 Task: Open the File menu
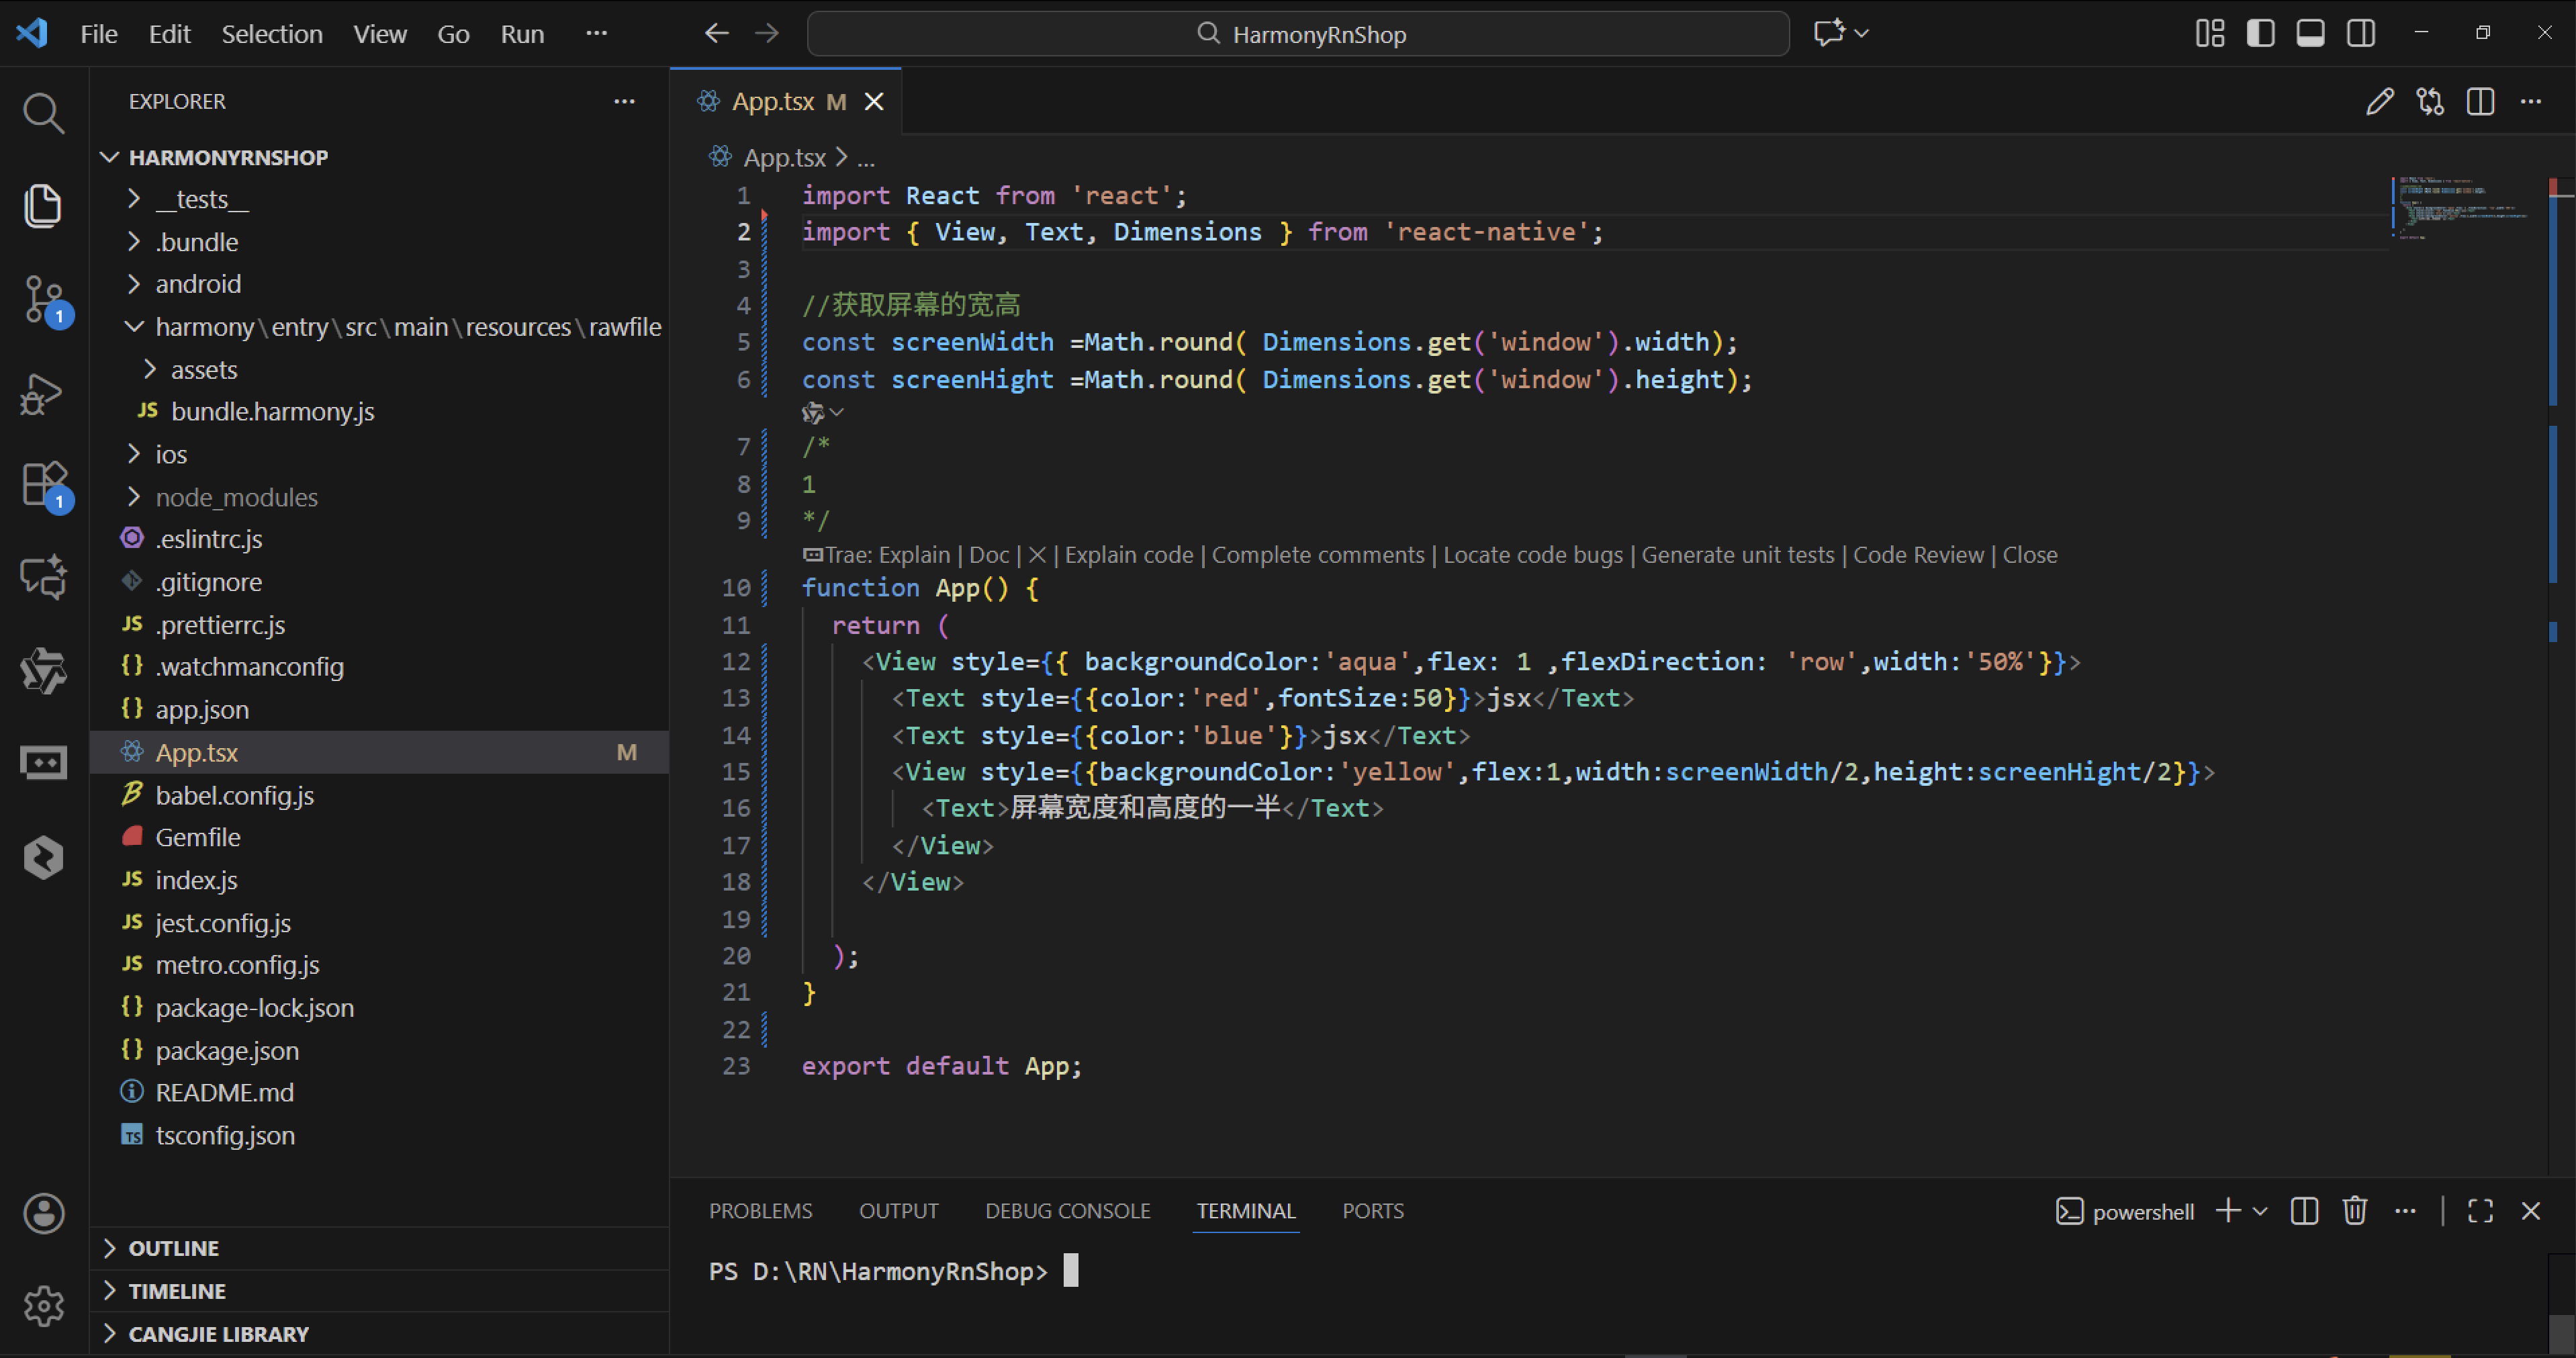99,33
